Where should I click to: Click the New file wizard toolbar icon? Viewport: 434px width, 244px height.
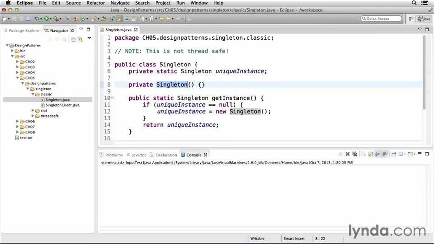coord(4,19)
